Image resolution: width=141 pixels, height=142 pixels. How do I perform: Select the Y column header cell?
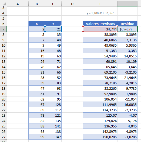point(53,24)
